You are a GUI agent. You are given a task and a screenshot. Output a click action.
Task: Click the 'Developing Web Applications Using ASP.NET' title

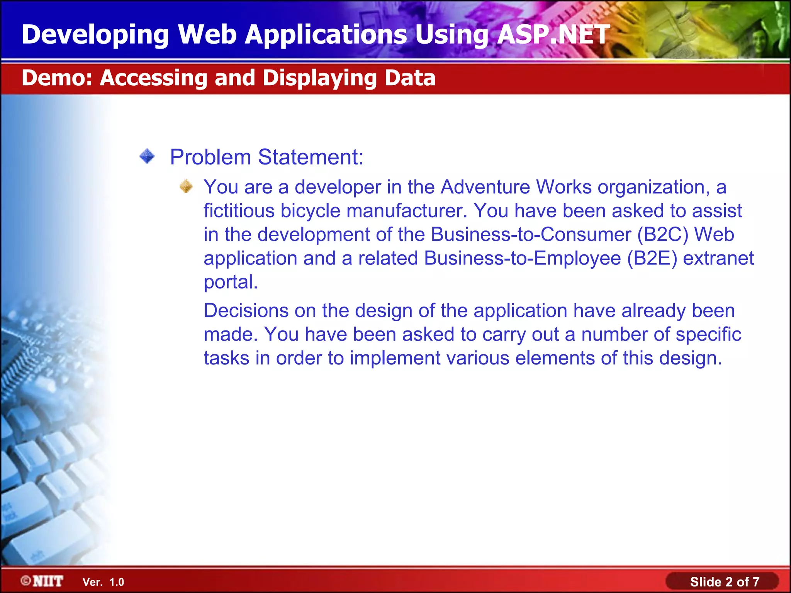coord(316,34)
